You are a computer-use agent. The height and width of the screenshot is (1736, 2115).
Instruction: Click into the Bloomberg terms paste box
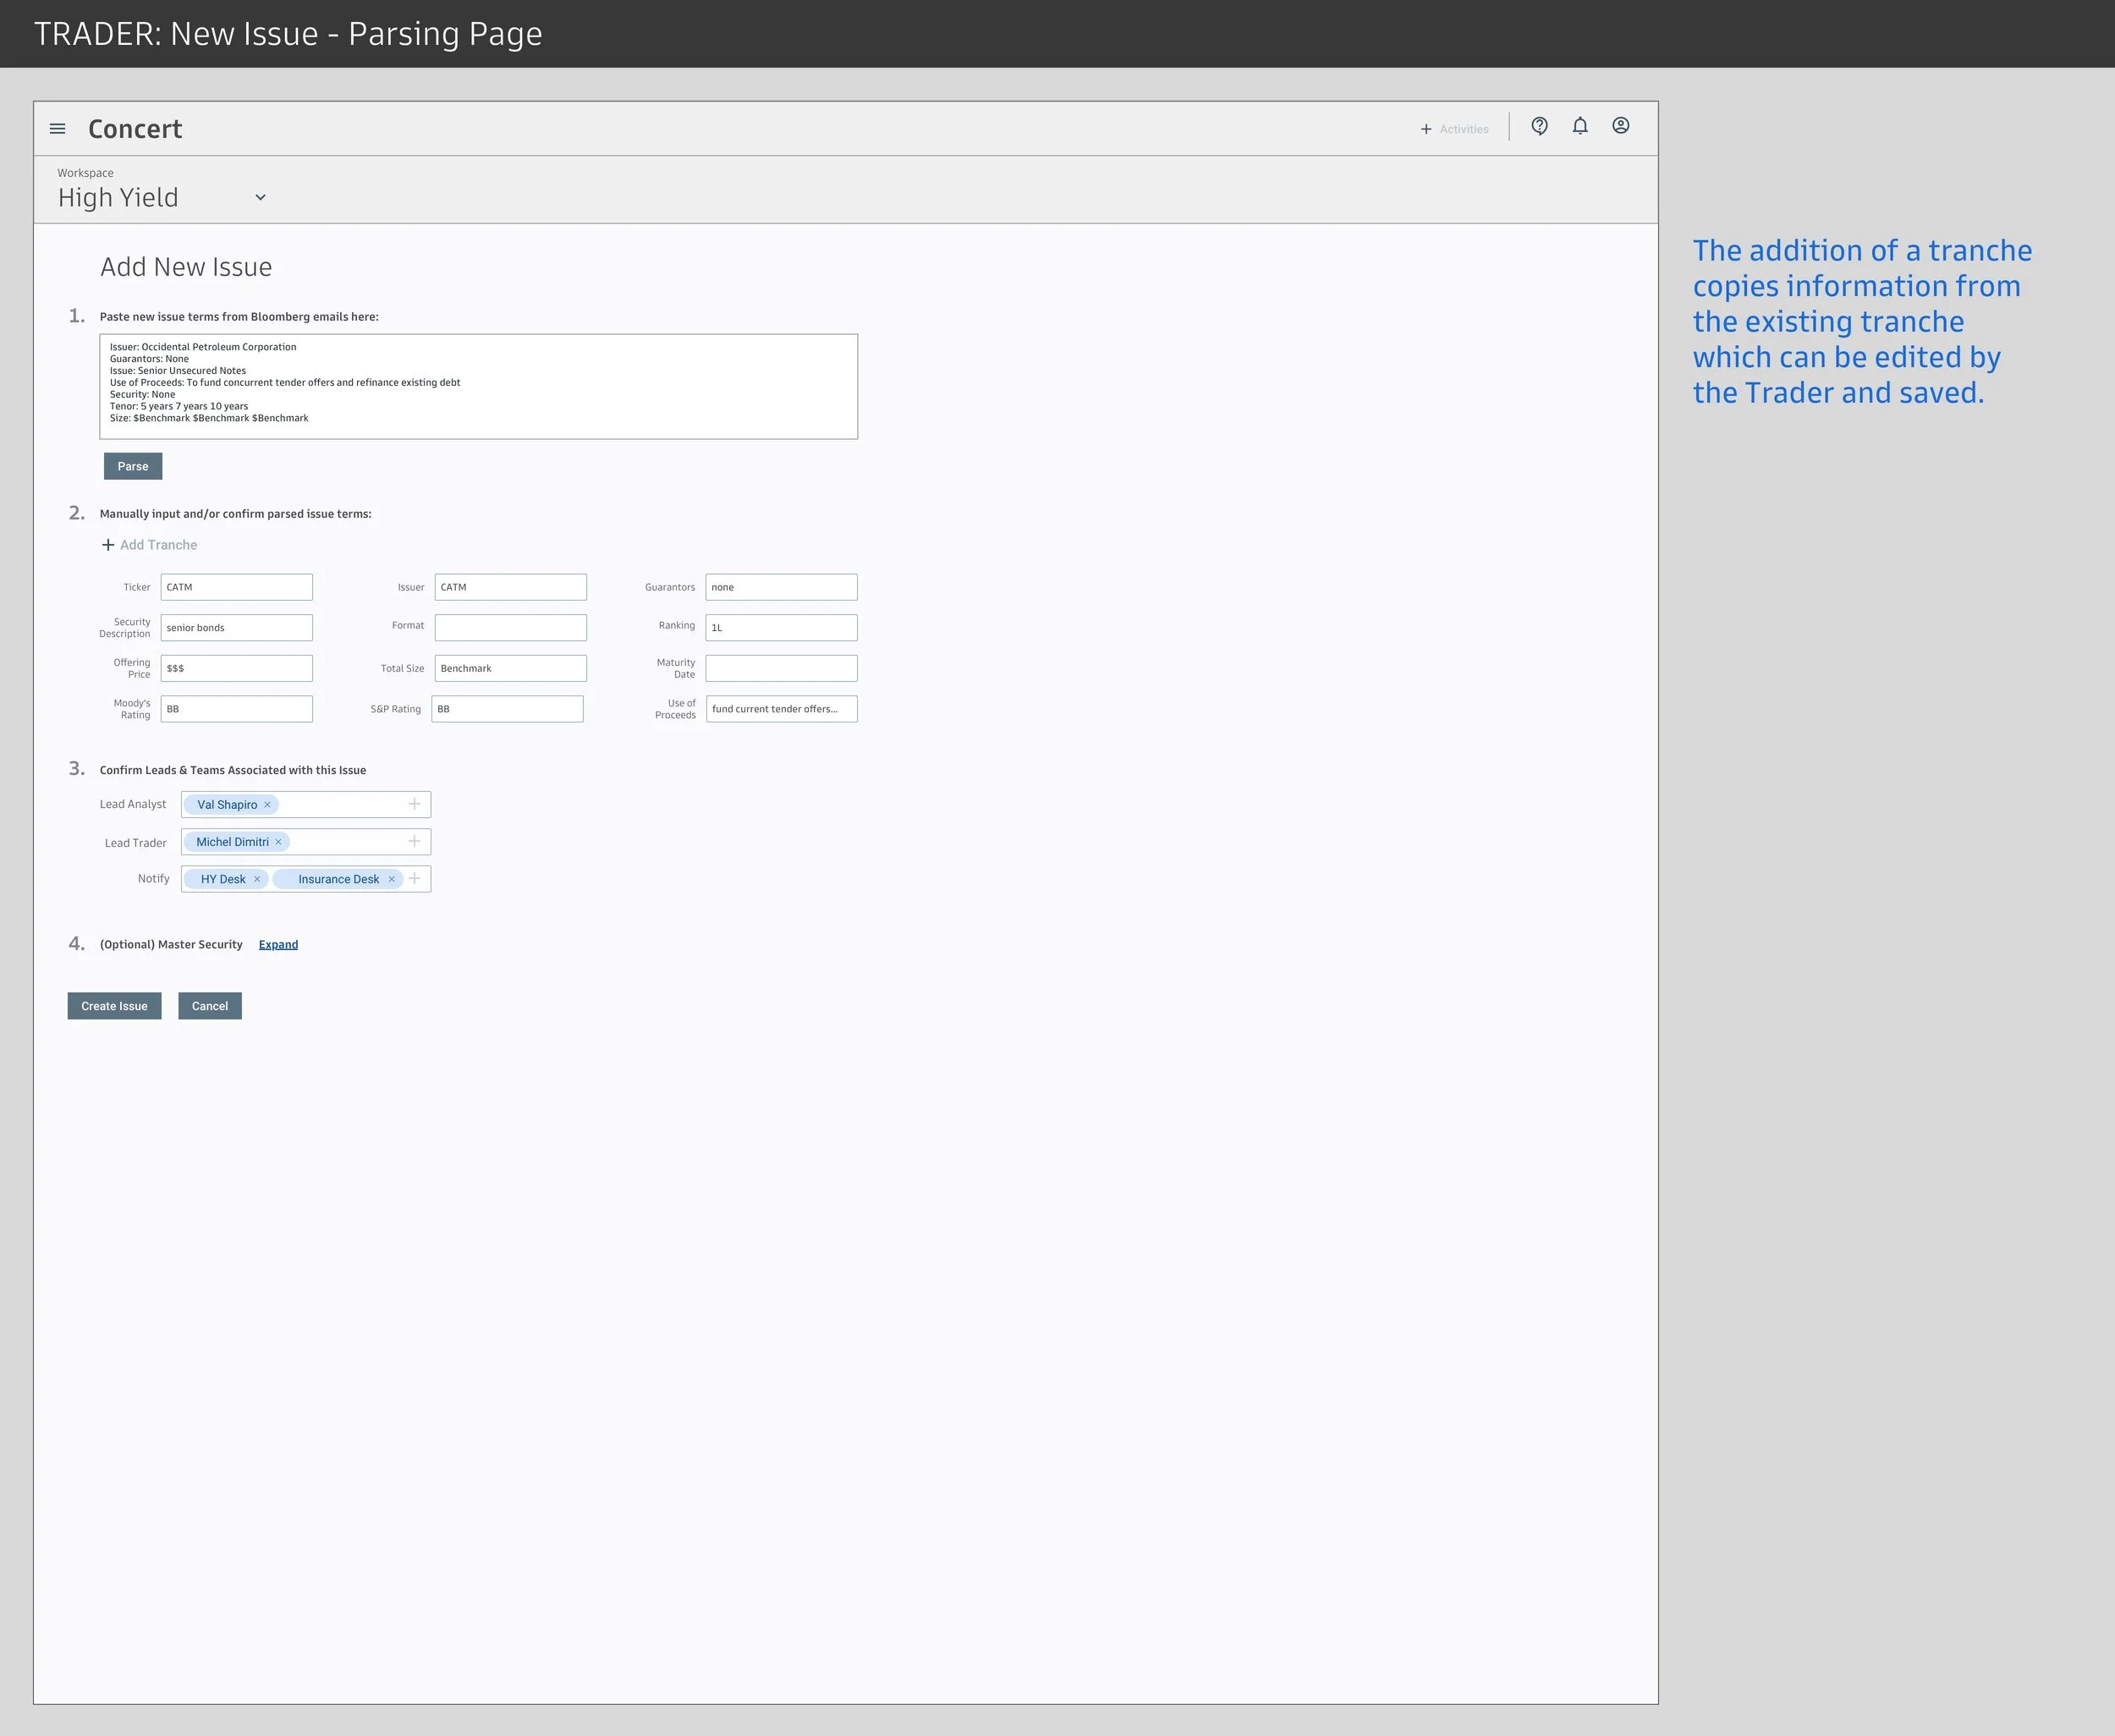pos(479,386)
